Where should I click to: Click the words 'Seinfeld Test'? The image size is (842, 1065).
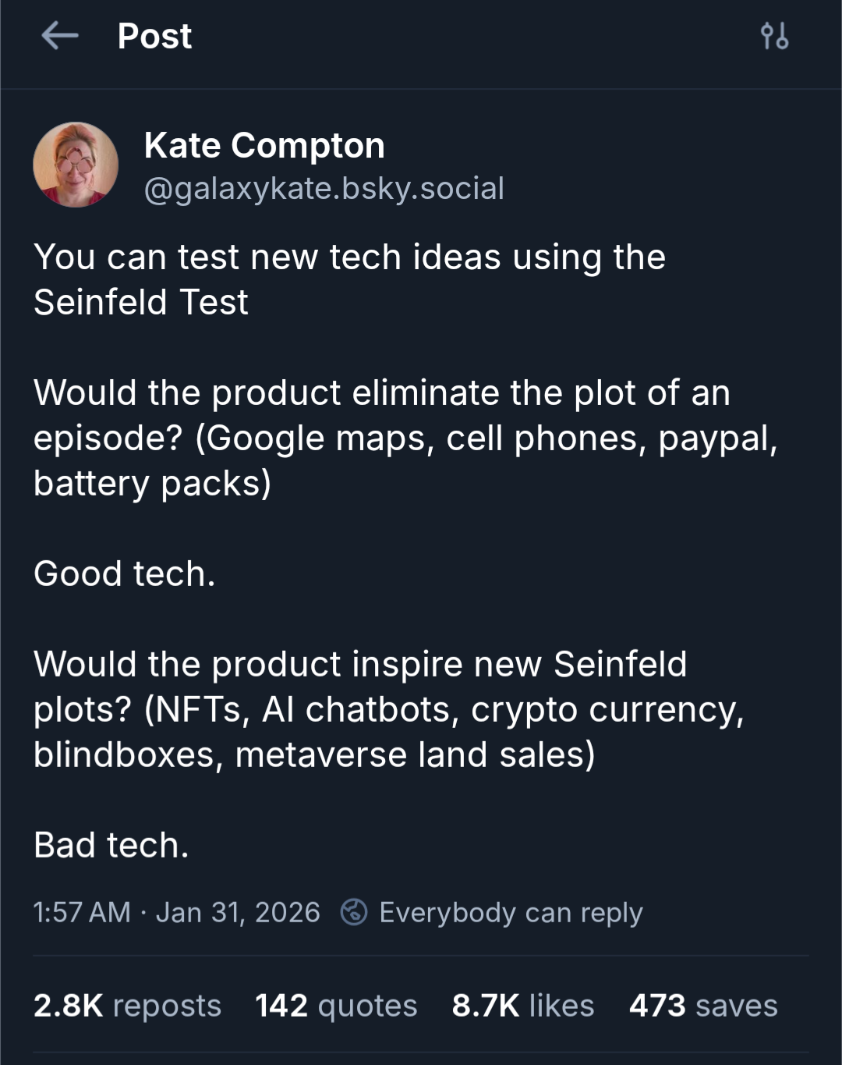coord(141,303)
